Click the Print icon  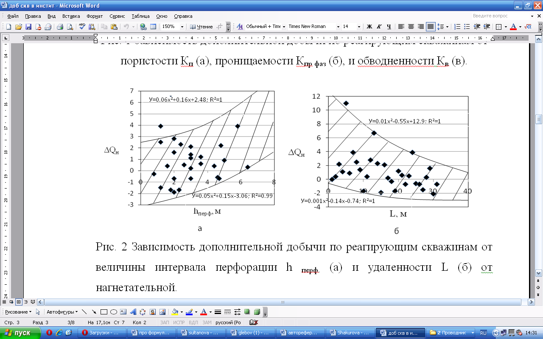[x=60, y=27]
